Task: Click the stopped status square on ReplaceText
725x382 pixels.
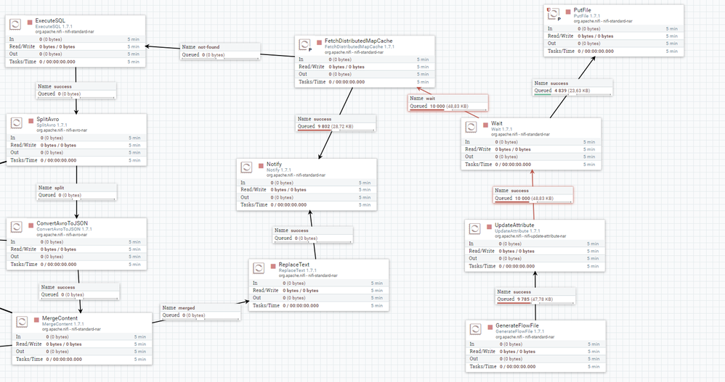Action: click(273, 266)
